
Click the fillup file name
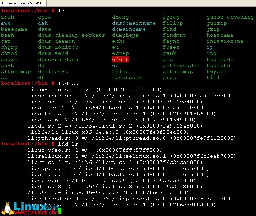click(173, 23)
